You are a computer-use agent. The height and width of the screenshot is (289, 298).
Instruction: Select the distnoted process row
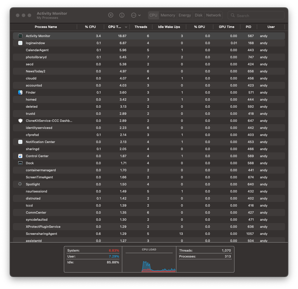coord(149,198)
